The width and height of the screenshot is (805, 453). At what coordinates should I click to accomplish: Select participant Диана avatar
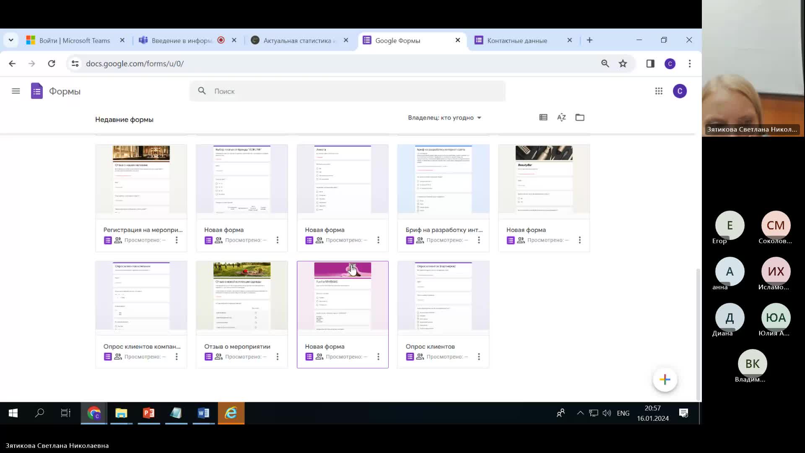coord(730,318)
